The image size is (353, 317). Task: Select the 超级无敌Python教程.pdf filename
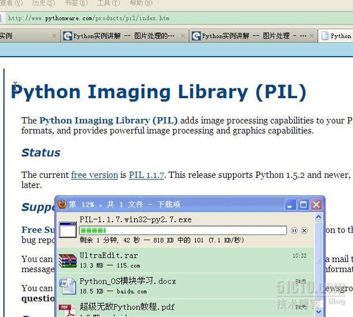[127, 307]
